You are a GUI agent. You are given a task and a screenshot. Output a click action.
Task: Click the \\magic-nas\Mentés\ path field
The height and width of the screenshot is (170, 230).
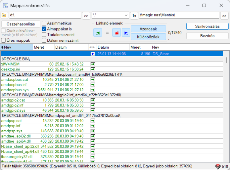click(x=179, y=15)
